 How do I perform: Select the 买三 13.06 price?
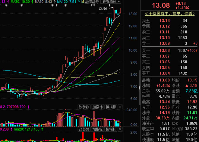pyautogui.click(x=165, y=62)
